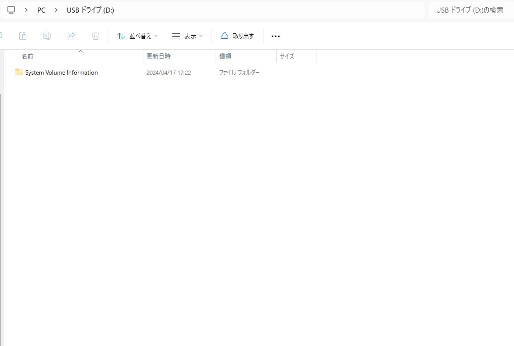The height and width of the screenshot is (346, 514).
Task: Expand chevron after PC breadcrumb
Action: coord(56,10)
